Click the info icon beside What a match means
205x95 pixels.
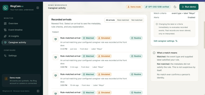[154, 53]
